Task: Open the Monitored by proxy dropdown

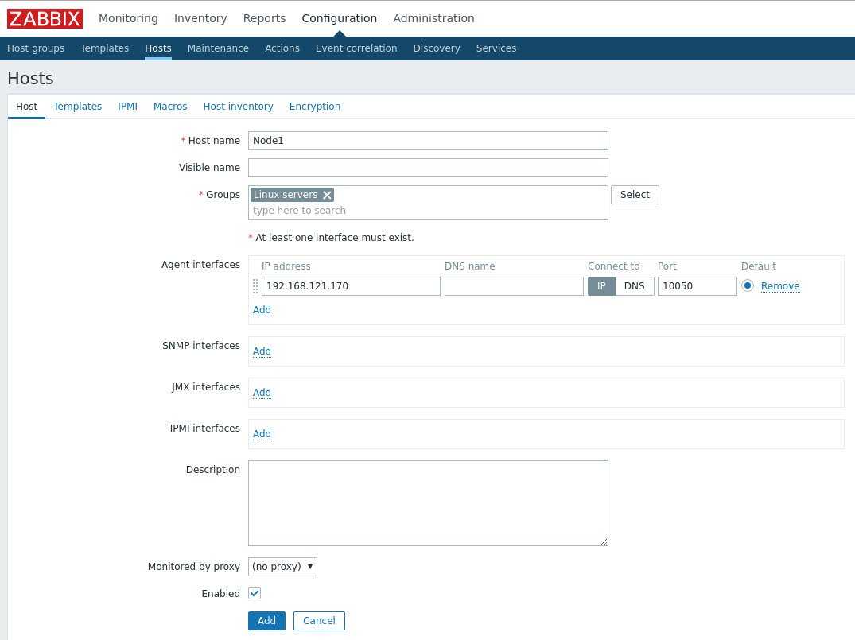Action: coord(282,567)
